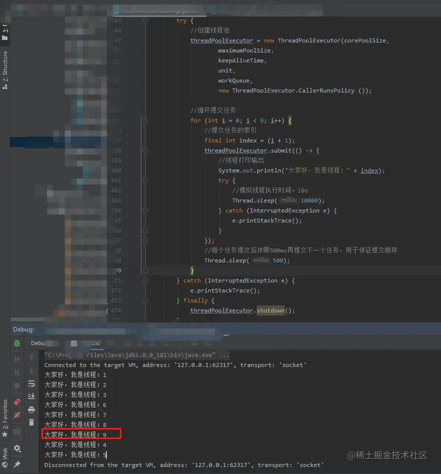This screenshot has width=441, height=474.
Task: Open the Structure tool window tab
Action: pos(5,70)
